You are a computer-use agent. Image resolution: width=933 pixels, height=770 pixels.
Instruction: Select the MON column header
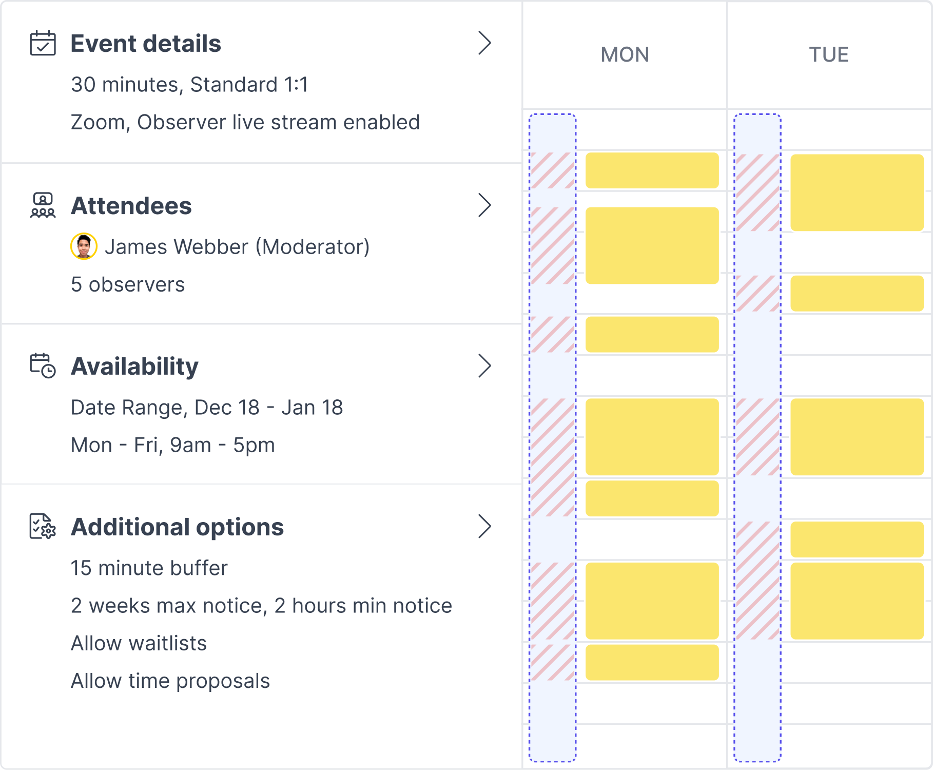pyautogui.click(x=625, y=55)
